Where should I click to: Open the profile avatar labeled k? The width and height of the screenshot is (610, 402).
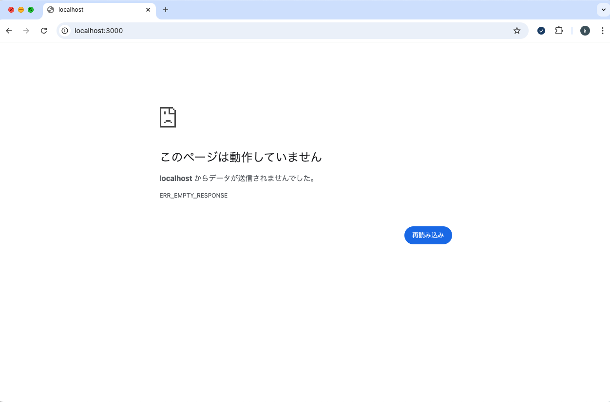pyautogui.click(x=585, y=31)
